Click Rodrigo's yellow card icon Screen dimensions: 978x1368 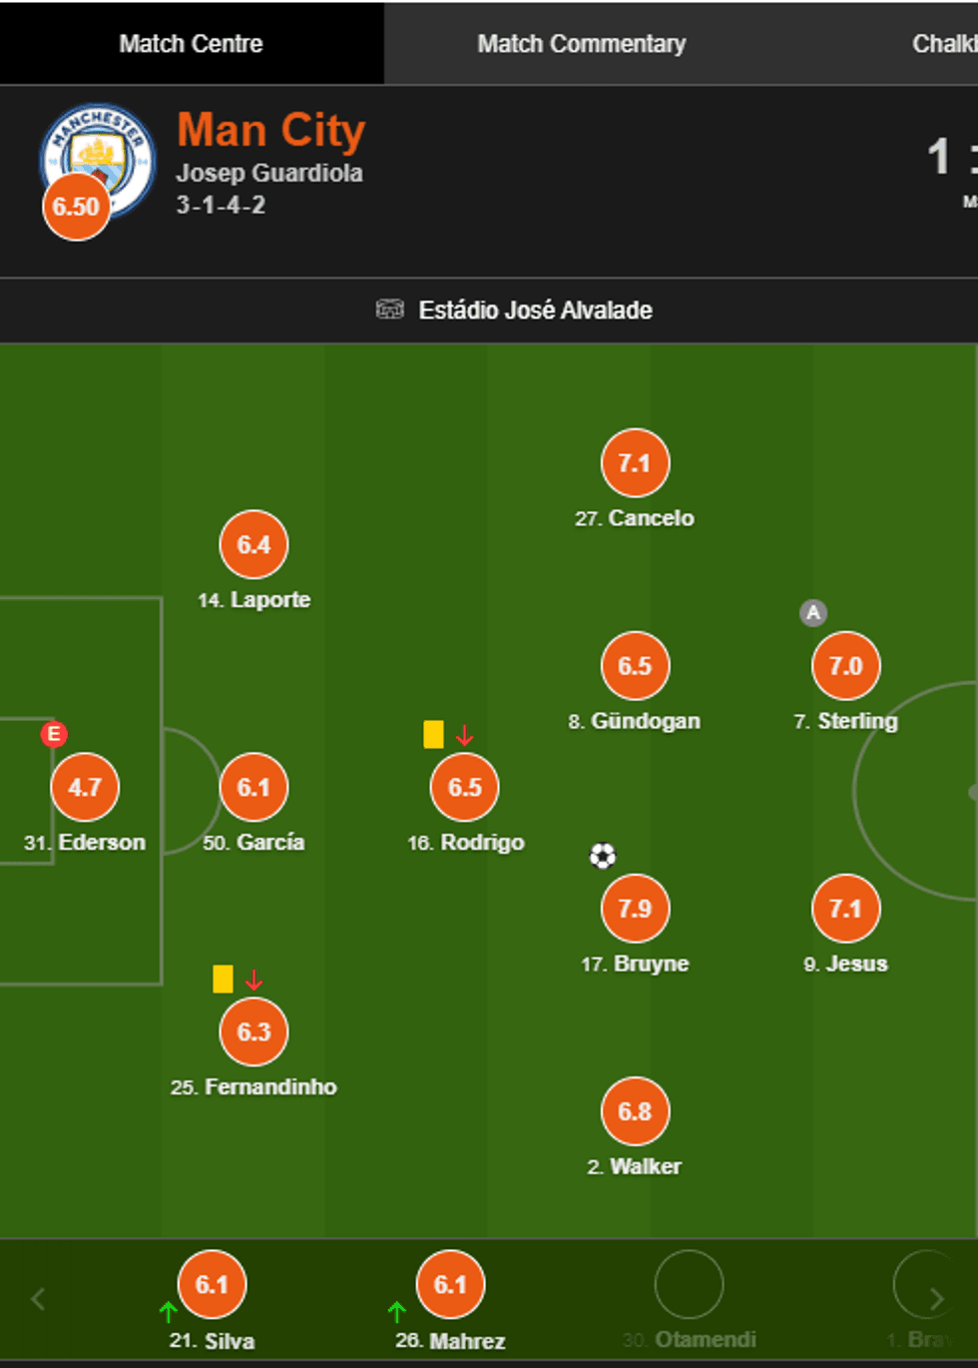433,735
